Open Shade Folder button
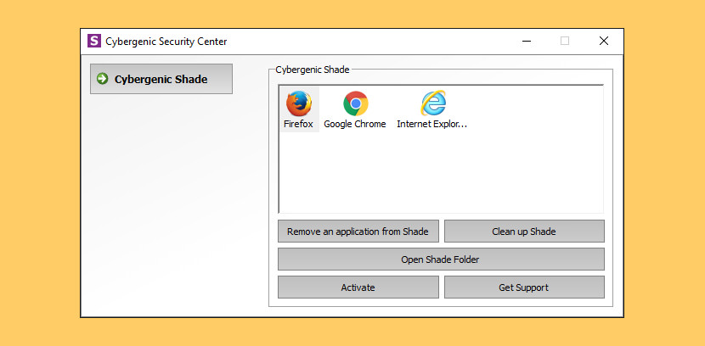This screenshot has width=705, height=346. coord(441,259)
